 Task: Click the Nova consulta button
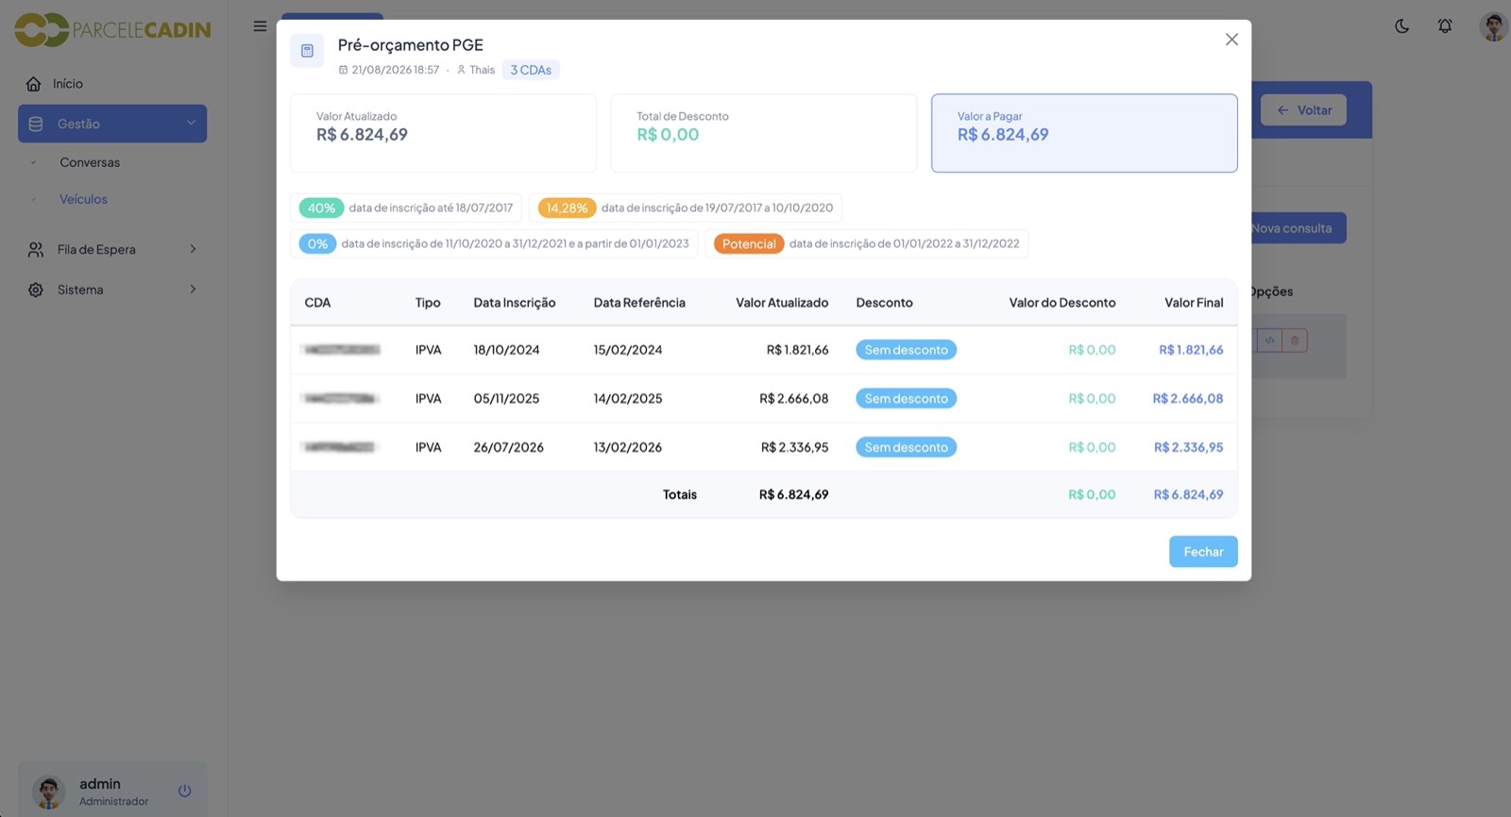click(x=1299, y=228)
